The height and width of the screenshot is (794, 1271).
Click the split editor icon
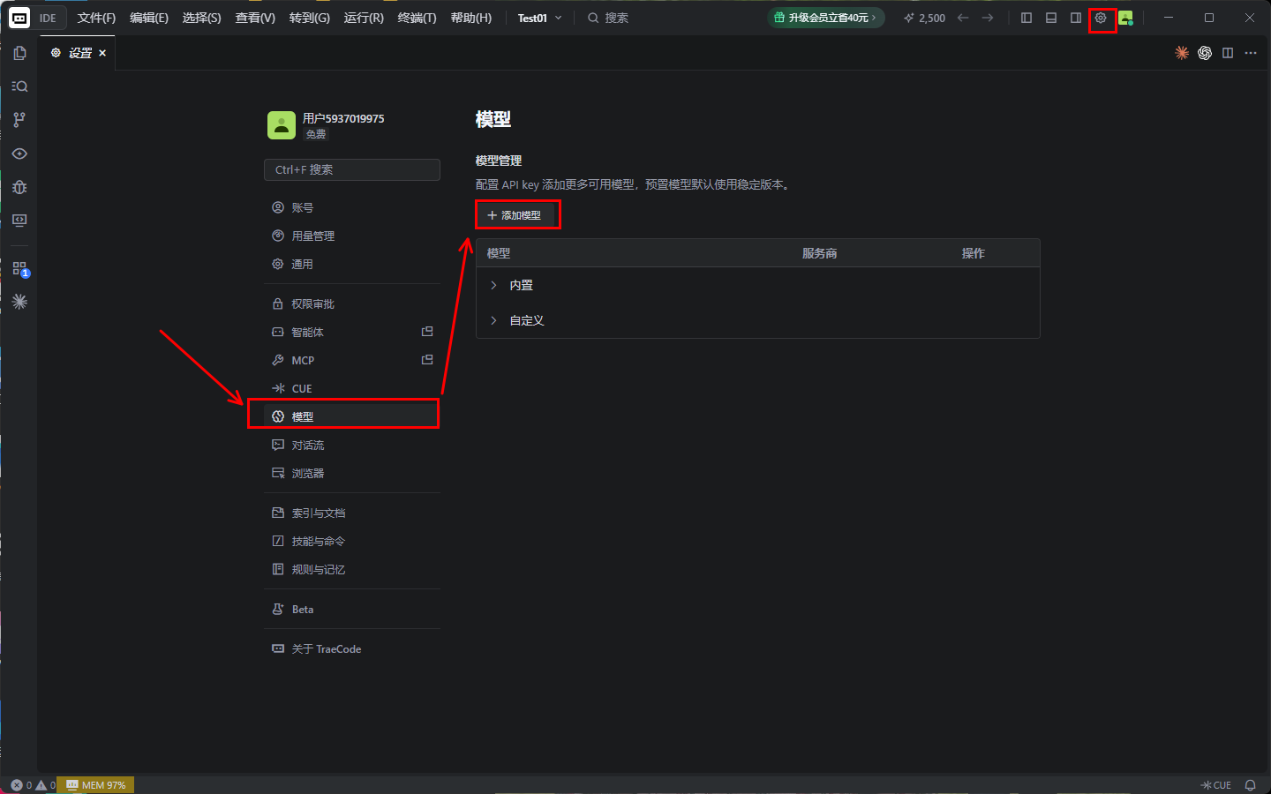click(1228, 53)
